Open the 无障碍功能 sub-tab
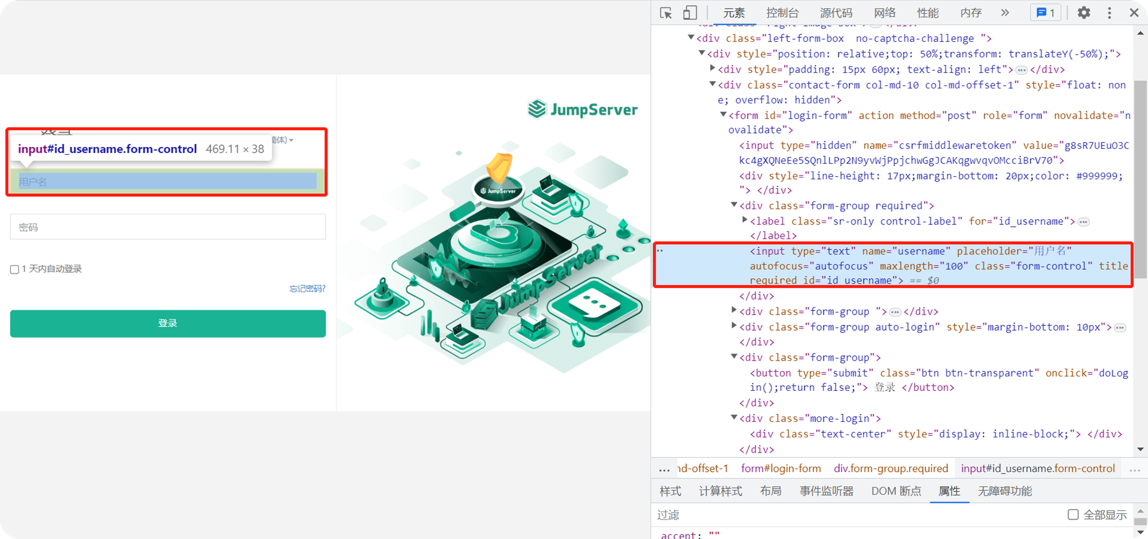Screen dimensions: 1148x539 tap(1004, 491)
